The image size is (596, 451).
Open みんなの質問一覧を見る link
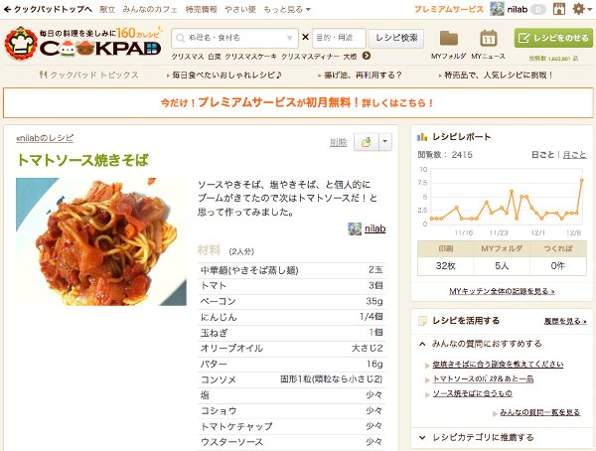pyautogui.click(x=539, y=412)
